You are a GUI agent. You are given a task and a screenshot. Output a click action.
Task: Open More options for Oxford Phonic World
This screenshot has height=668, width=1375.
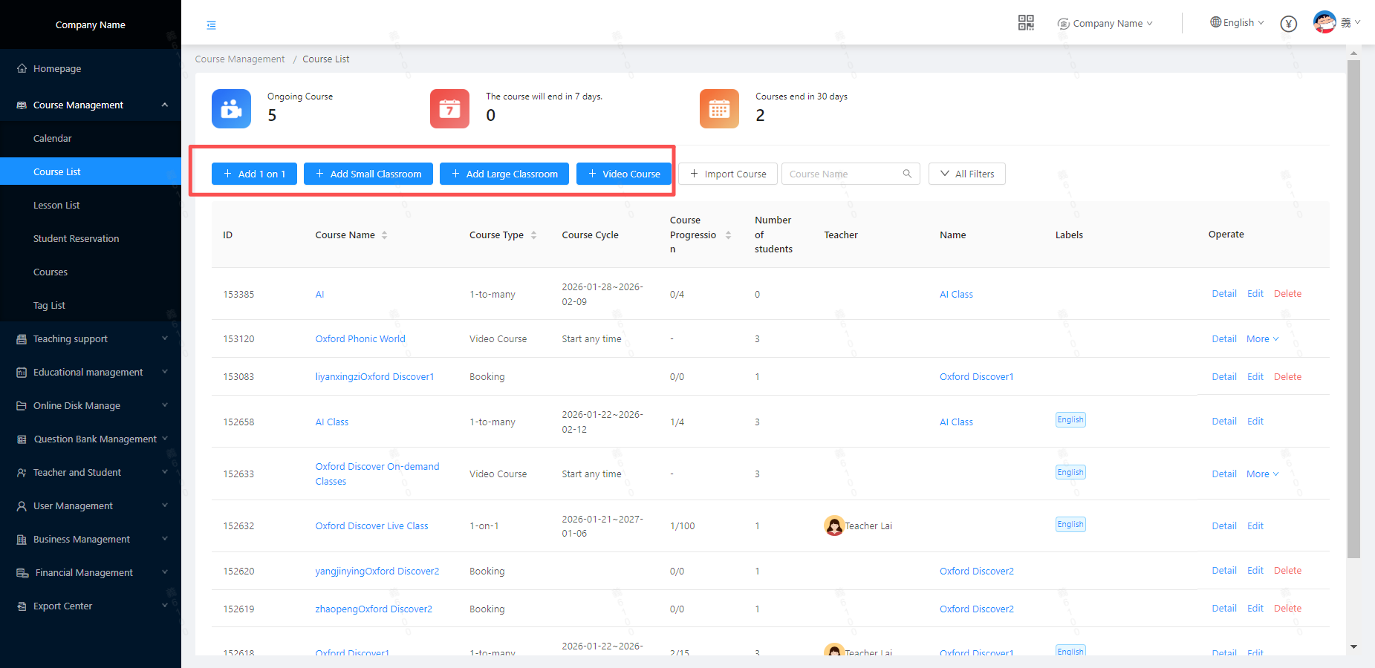1262,339
